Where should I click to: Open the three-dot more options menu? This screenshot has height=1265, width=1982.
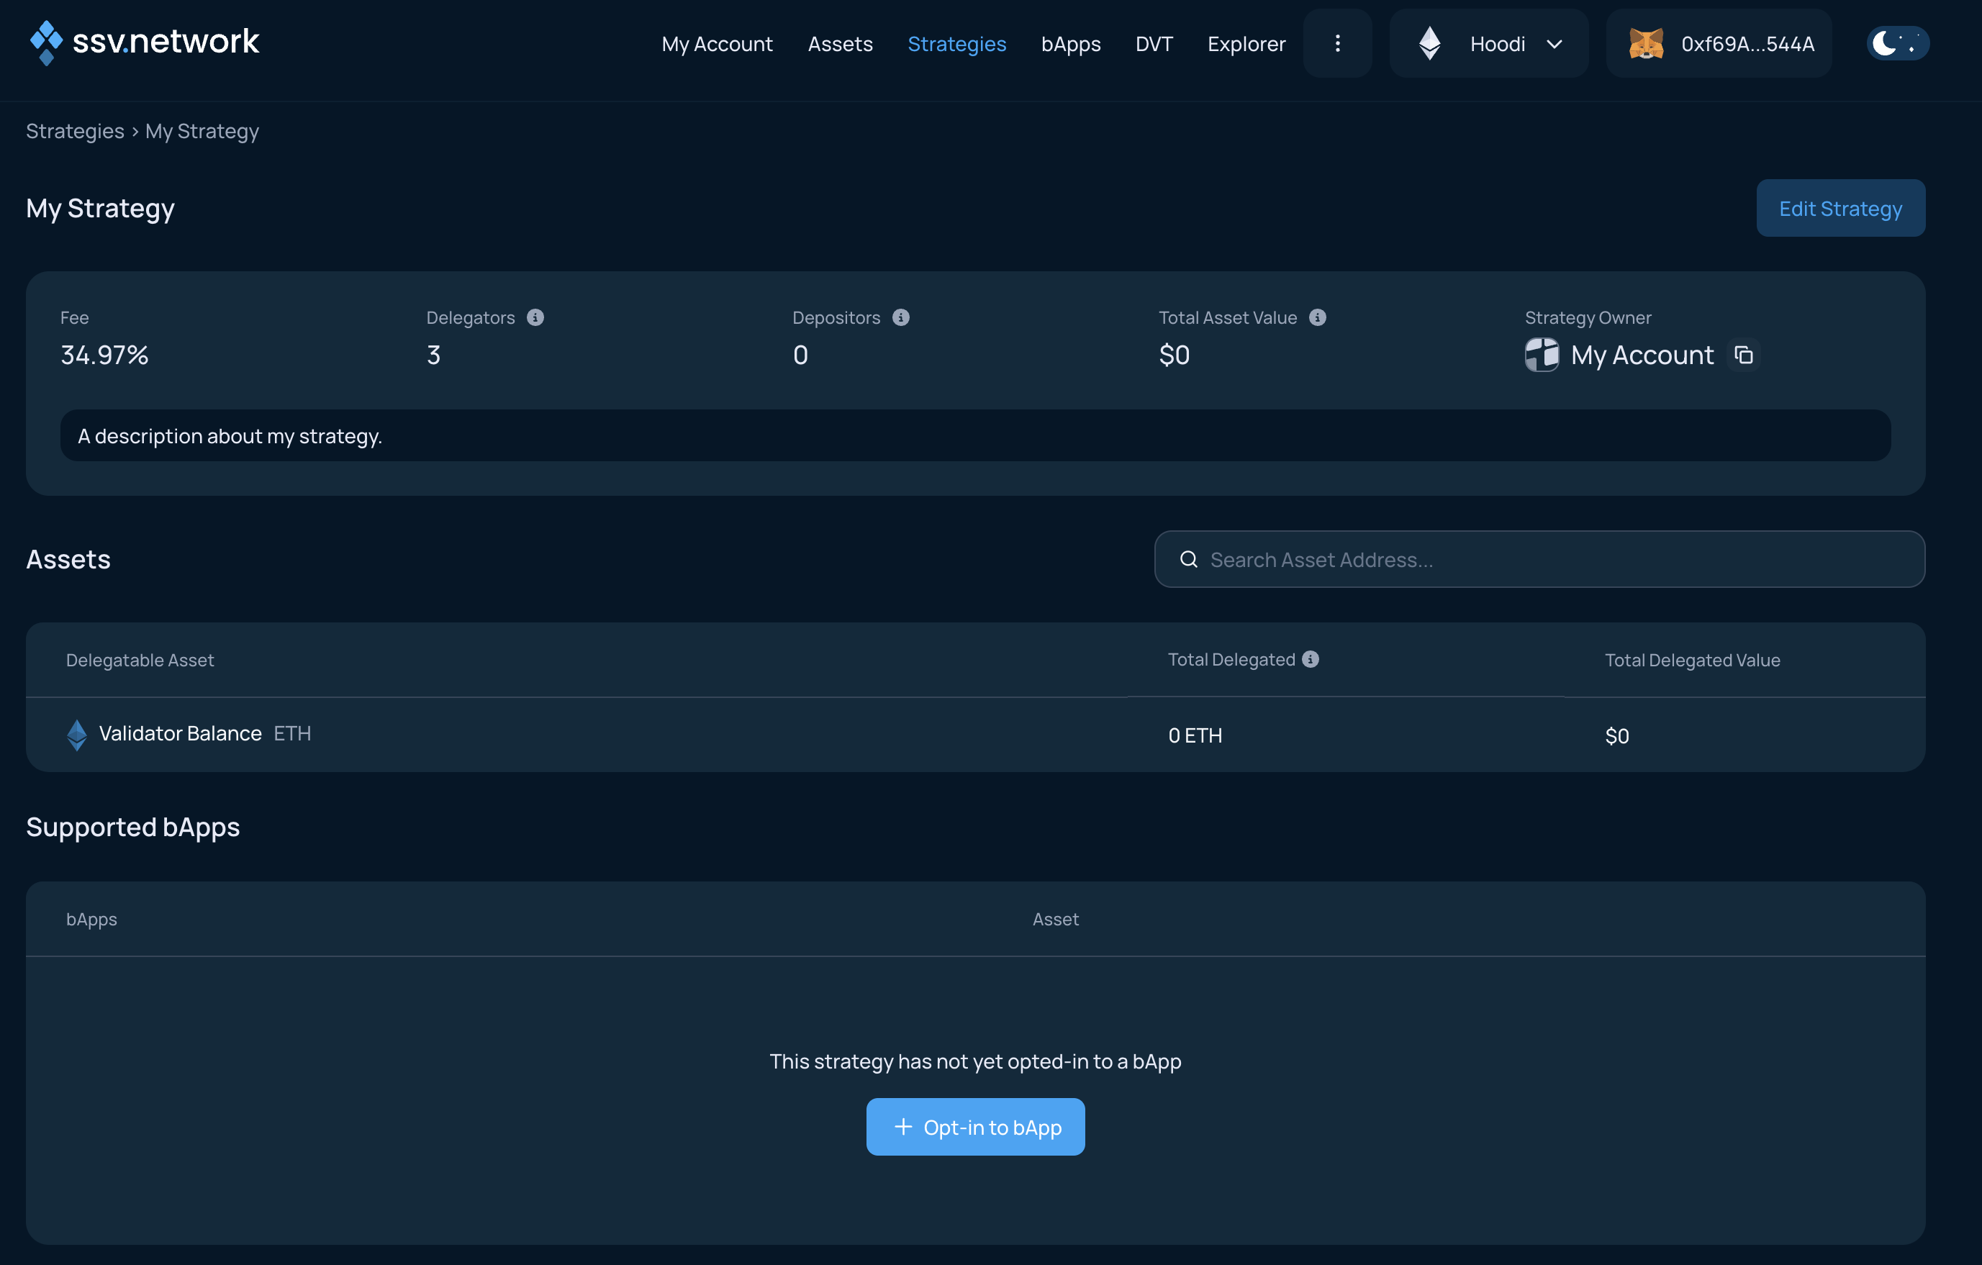point(1337,44)
